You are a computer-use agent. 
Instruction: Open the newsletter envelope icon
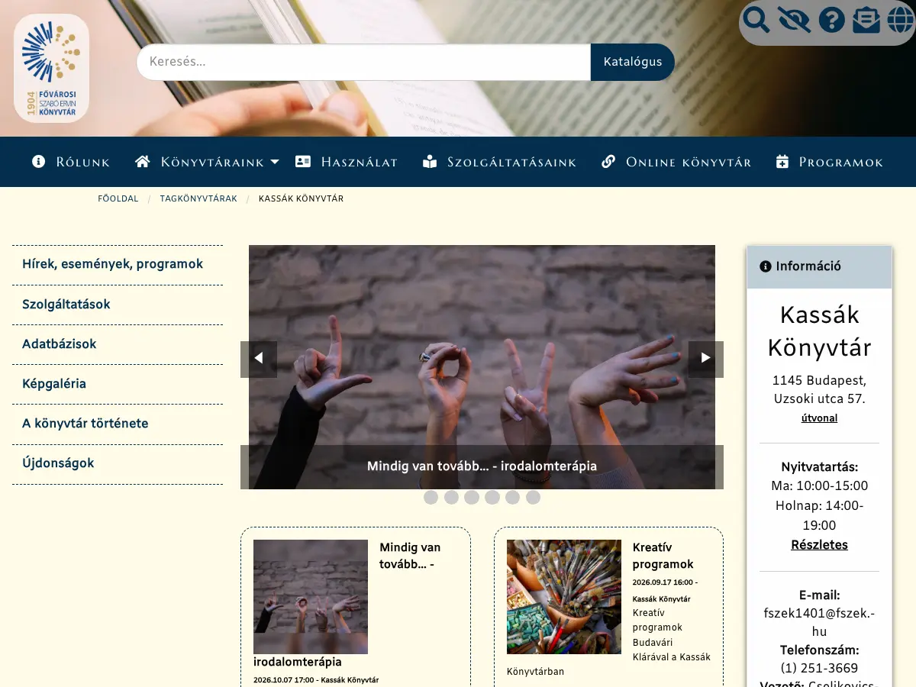click(866, 20)
